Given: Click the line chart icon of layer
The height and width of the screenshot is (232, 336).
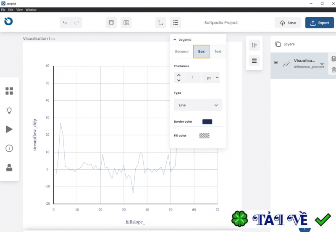Looking at the screenshot, I should 286,64.
